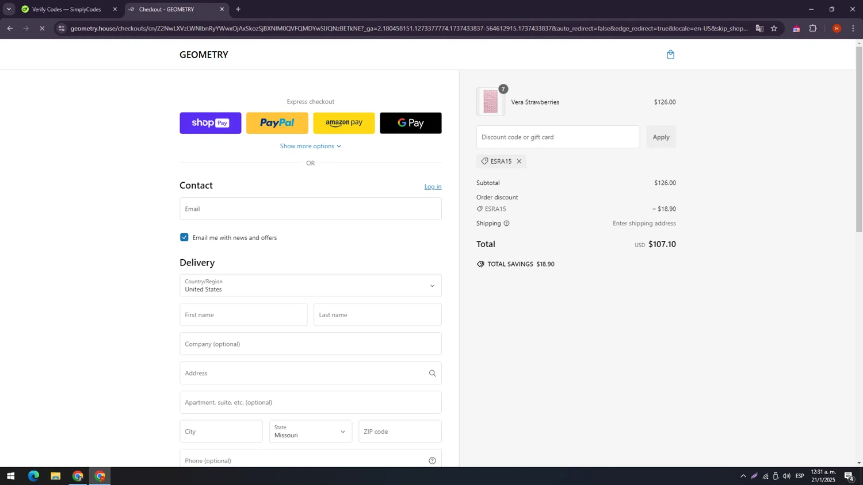Click the shipping info help icon
Image resolution: width=863 pixels, height=485 pixels.
506,224
